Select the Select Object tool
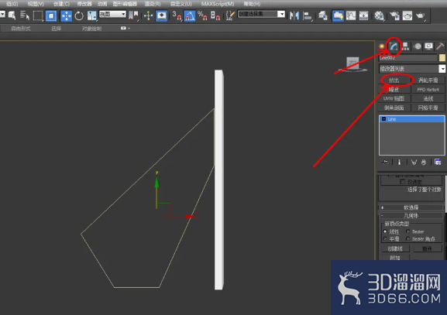The height and width of the screenshot is (315, 447). tap(12, 15)
